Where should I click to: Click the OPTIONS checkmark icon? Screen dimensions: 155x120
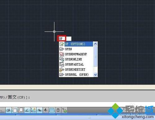[62, 44]
